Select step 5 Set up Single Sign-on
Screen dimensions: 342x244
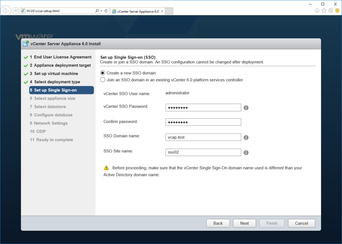click(x=62, y=90)
